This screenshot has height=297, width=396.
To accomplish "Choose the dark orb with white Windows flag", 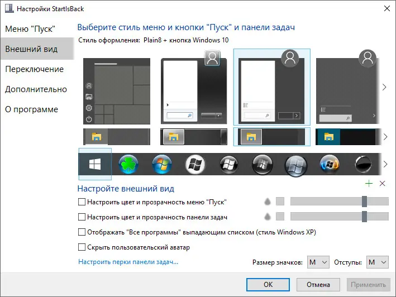I will click(x=229, y=164).
